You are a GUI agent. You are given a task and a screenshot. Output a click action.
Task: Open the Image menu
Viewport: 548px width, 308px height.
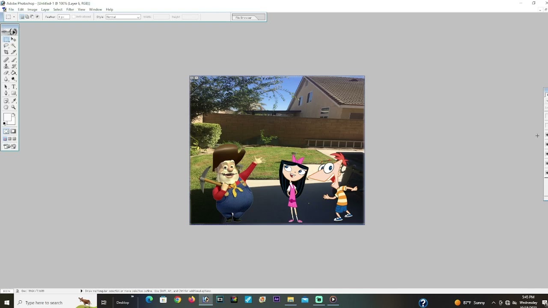[32, 9]
